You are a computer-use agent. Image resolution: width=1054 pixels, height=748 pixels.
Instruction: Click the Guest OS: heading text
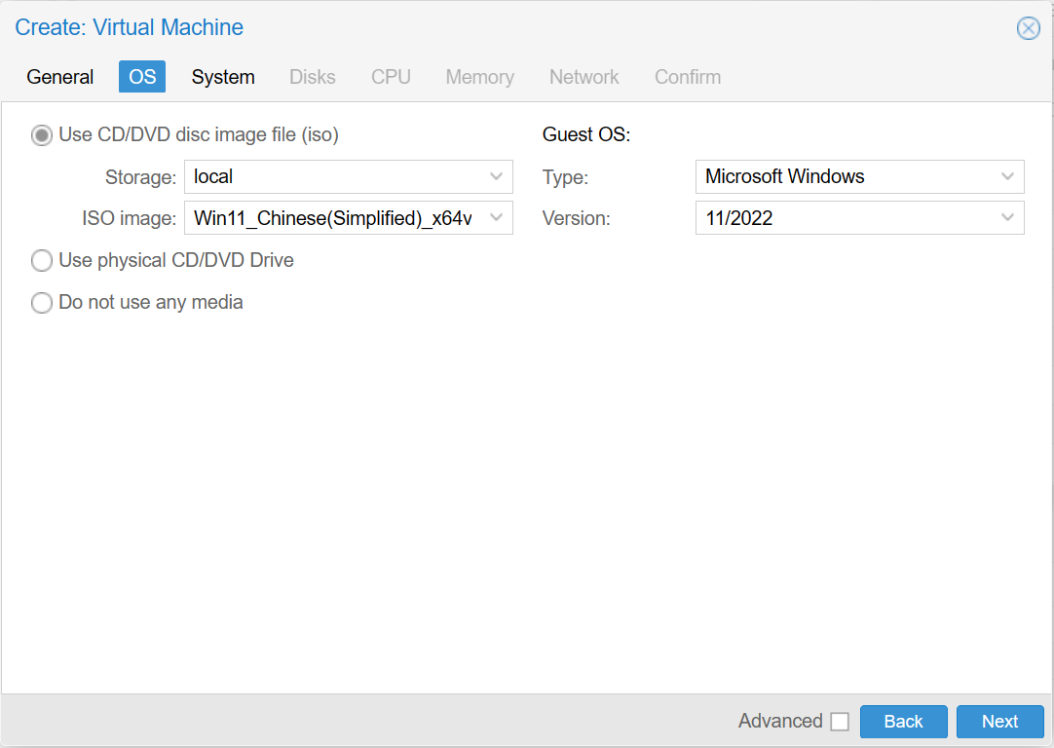(x=586, y=135)
